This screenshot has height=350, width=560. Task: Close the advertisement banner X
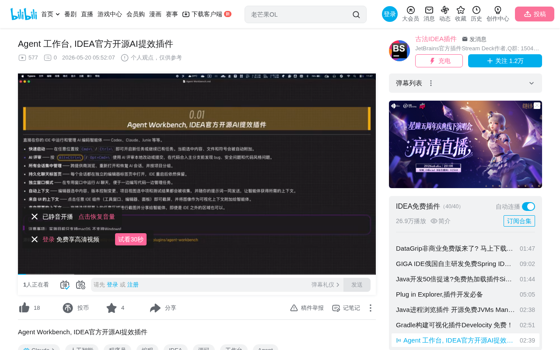(537, 106)
